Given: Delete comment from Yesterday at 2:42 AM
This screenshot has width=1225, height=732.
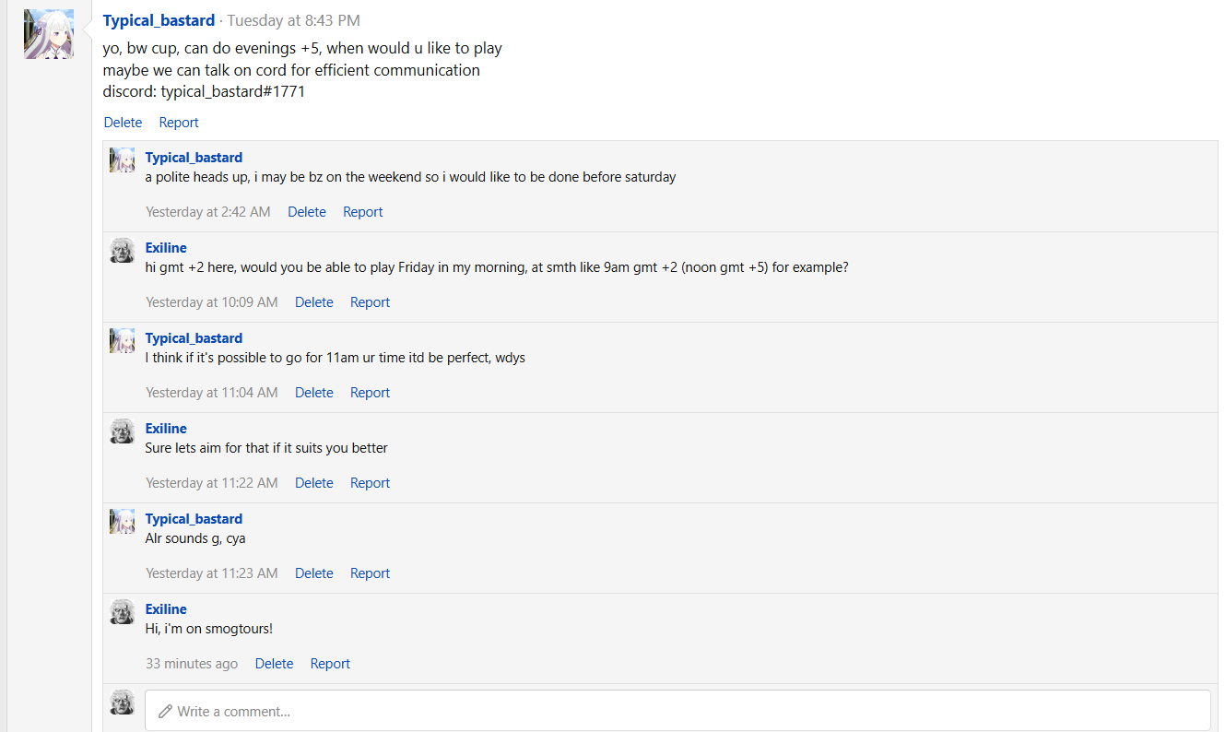Looking at the screenshot, I should (x=307, y=212).
